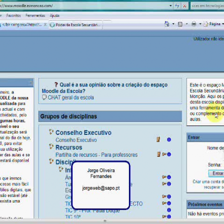Click the recuperar password link
Viewport: 224px width, 224px height.
pyautogui.click(x=214, y=187)
